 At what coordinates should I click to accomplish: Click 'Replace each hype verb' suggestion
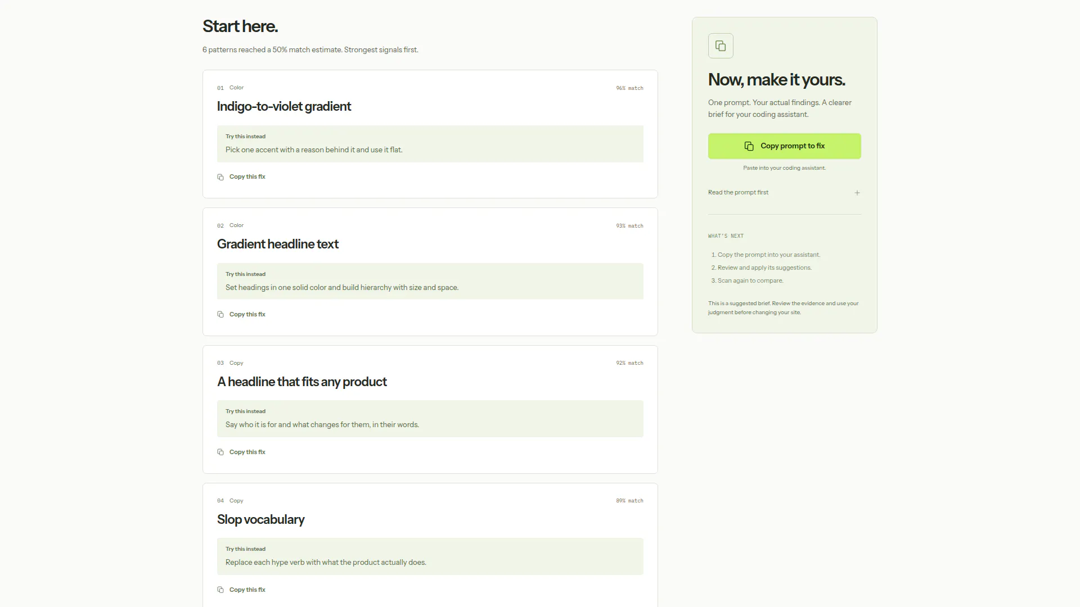click(326, 563)
